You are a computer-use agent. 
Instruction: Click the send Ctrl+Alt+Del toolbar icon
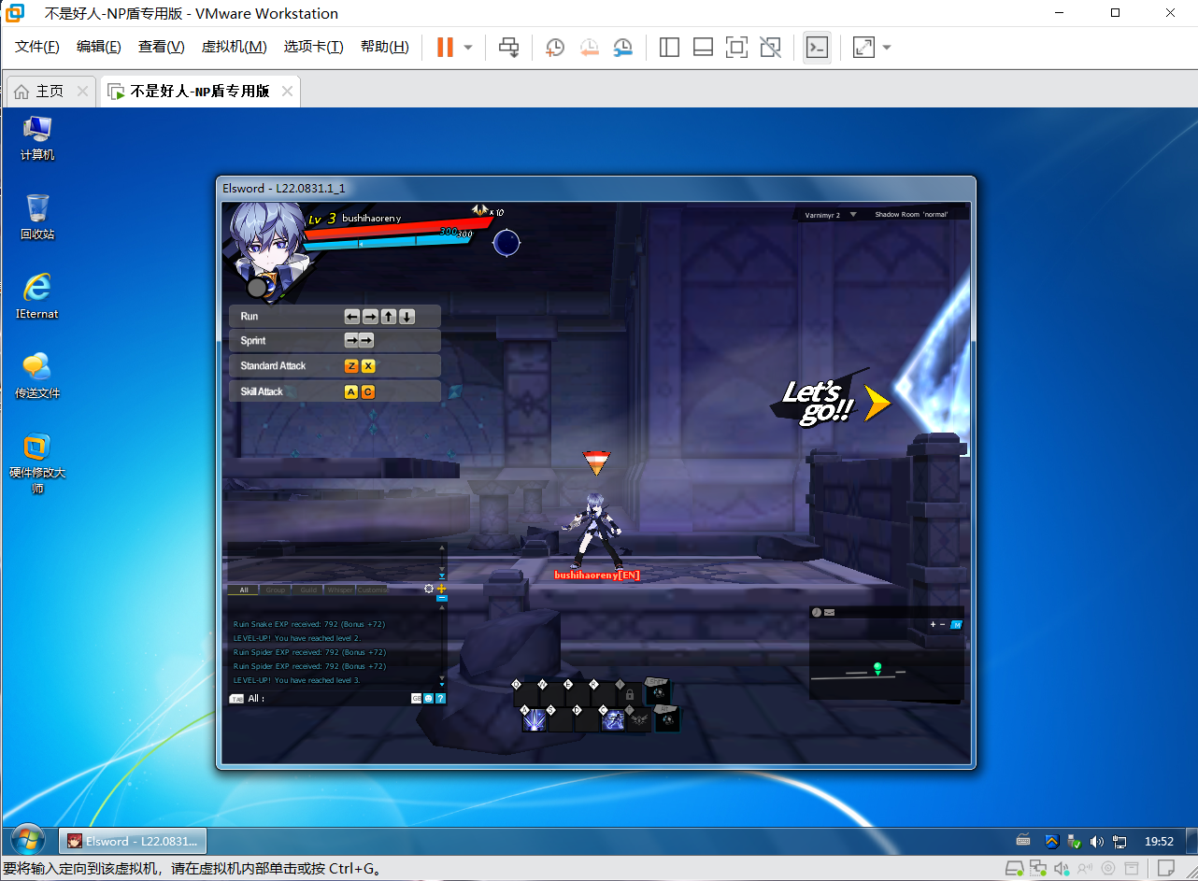pos(509,48)
